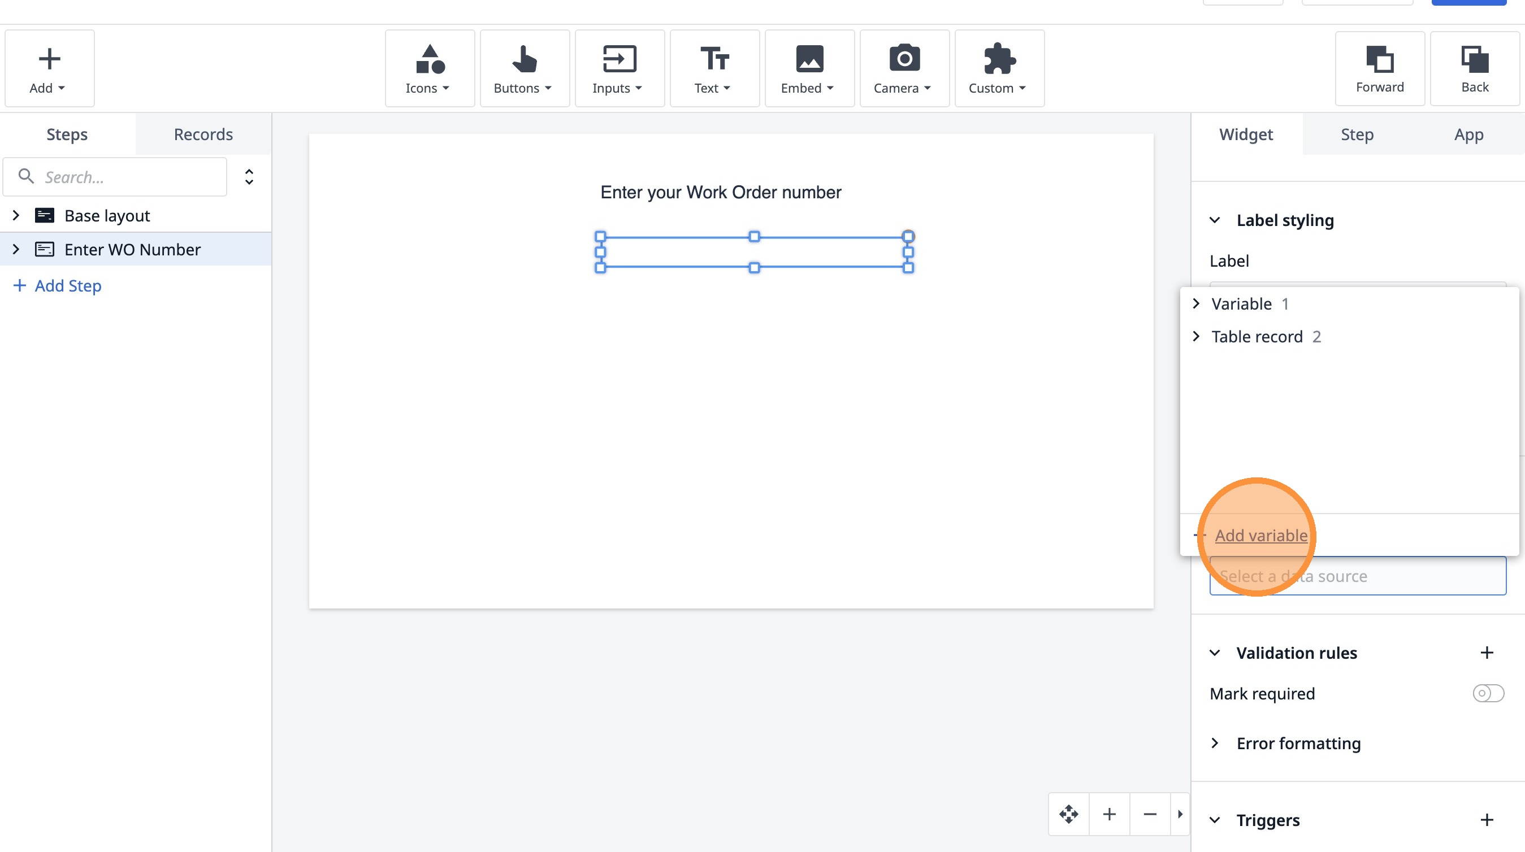Screen dimensions: 1525x852
Task: Open the Custom widget menu
Action: tap(999, 68)
